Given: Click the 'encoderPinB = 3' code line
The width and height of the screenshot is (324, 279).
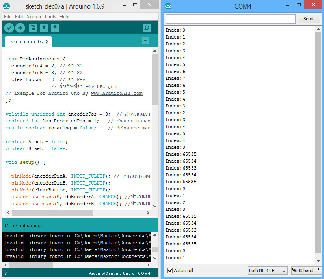Looking at the screenshot, I should [47, 73].
